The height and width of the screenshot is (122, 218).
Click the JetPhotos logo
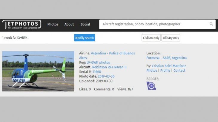click(22, 24)
